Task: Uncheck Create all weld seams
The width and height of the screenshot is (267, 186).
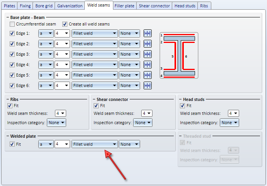Action: [x=65, y=24]
